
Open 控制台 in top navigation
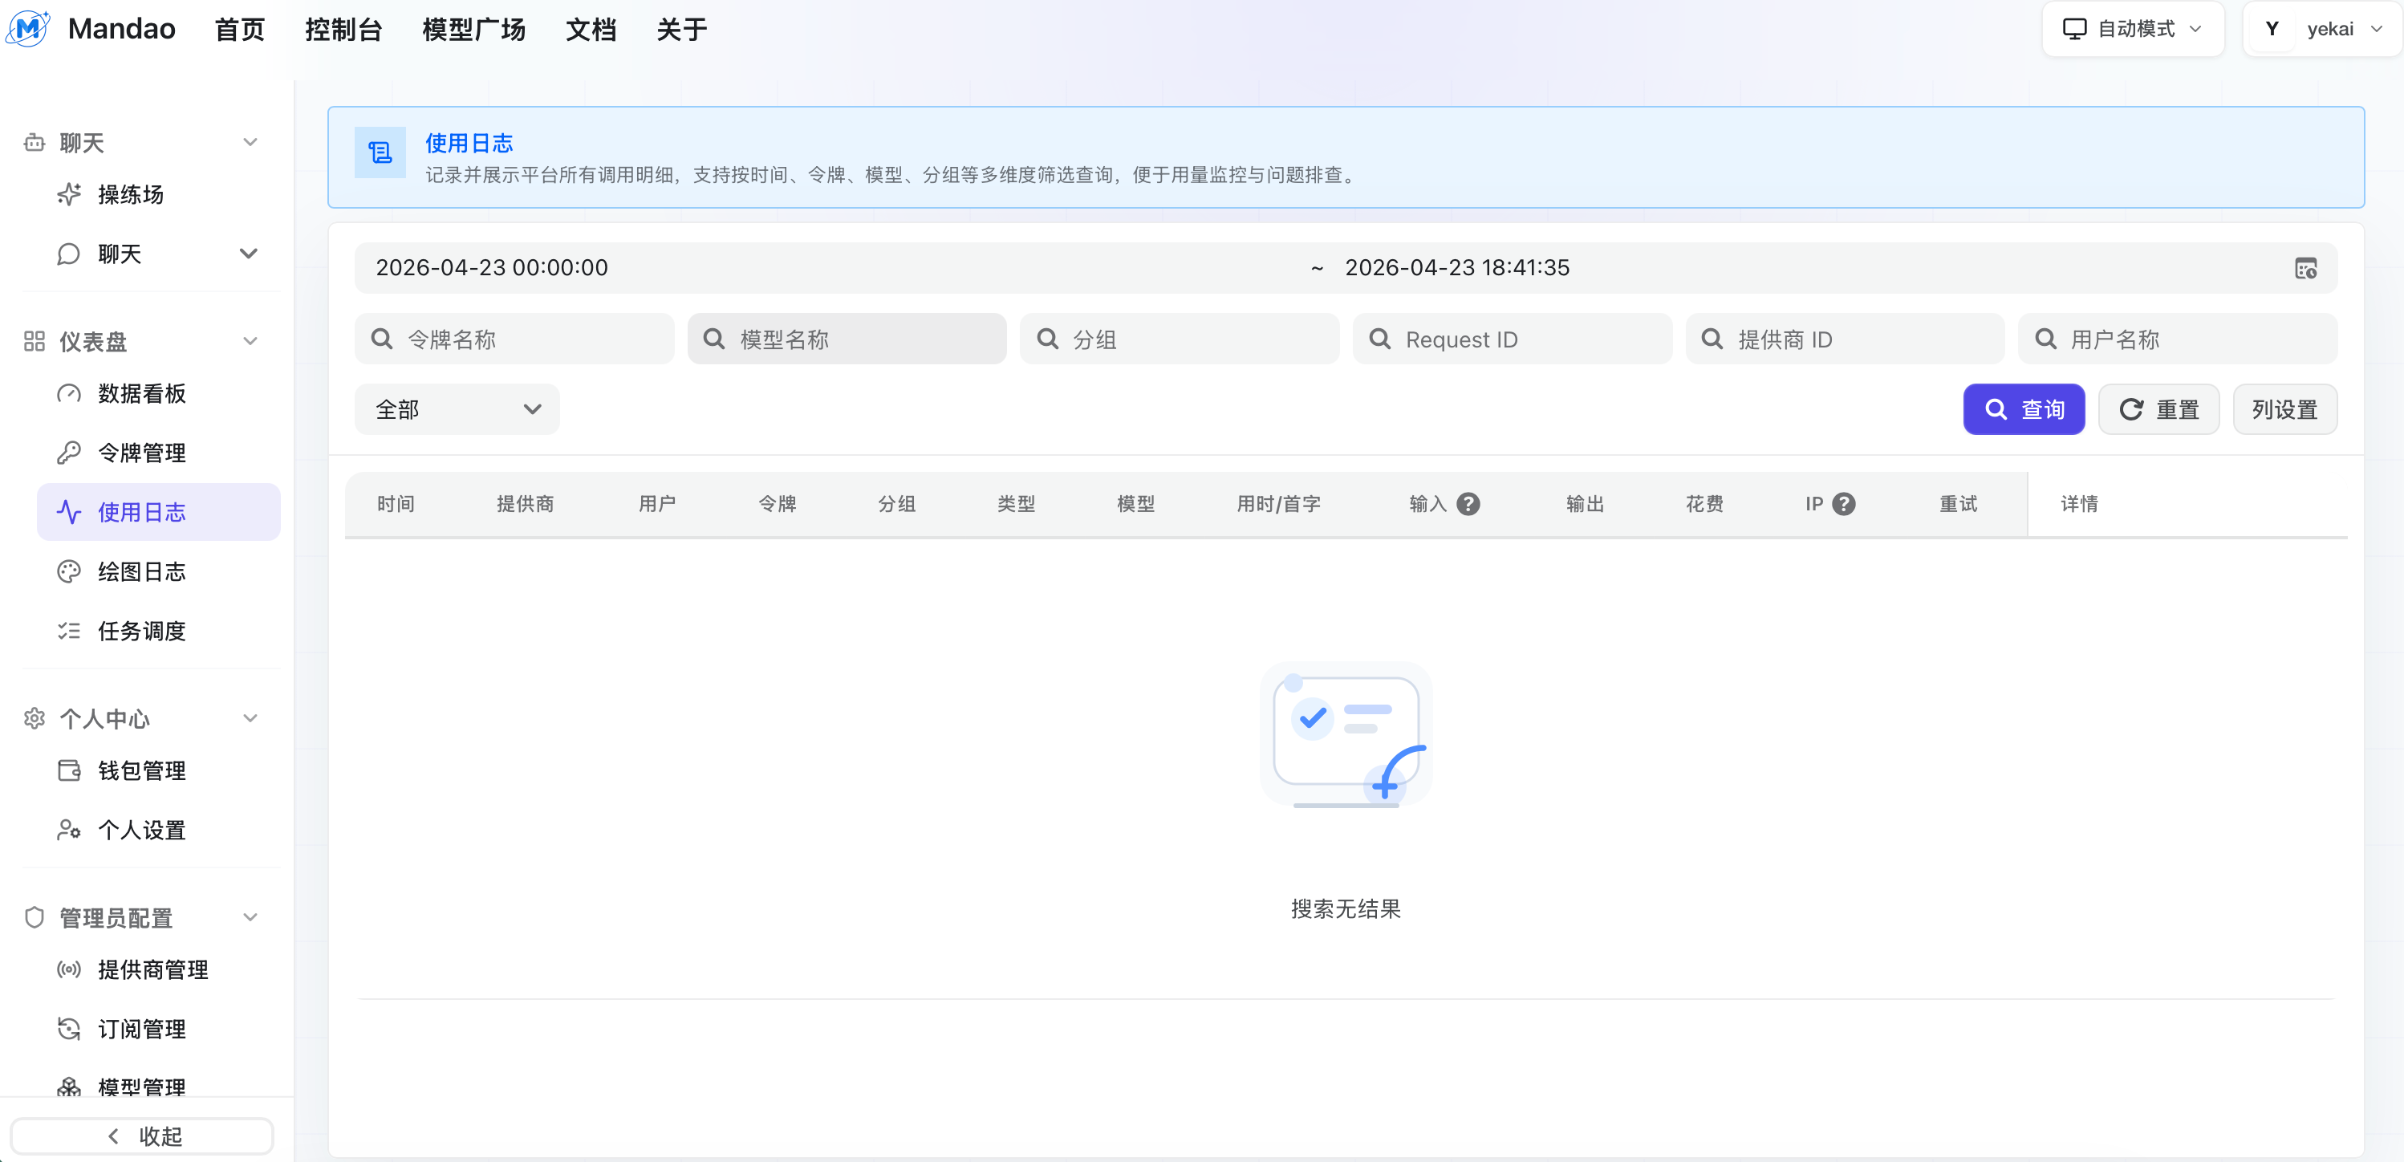(343, 30)
